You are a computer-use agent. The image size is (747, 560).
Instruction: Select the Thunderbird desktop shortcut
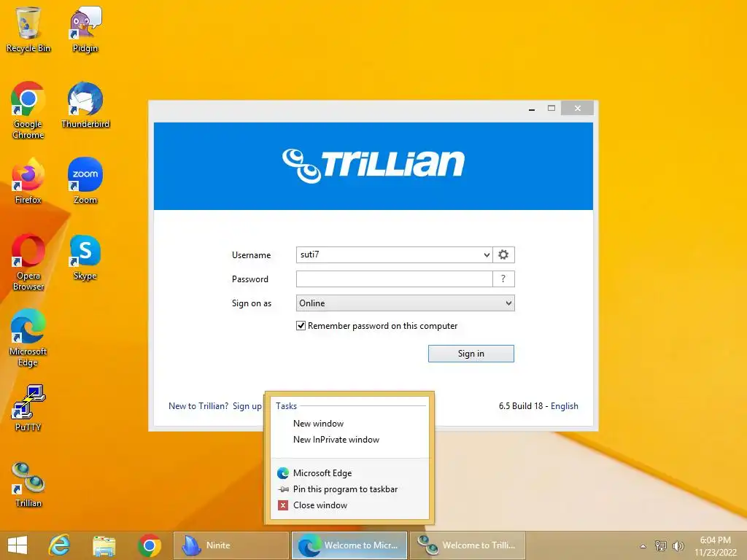[85, 105]
